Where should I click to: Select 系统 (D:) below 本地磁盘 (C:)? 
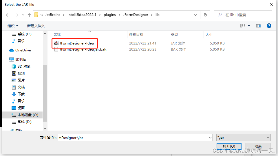point(24,122)
